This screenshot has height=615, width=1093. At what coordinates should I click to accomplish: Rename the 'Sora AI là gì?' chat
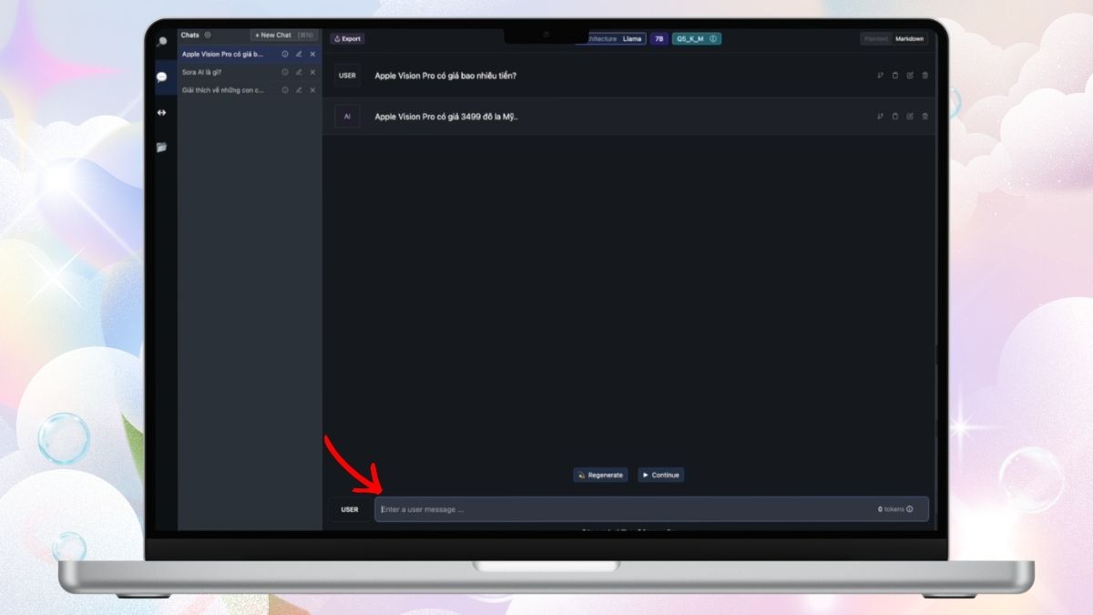(x=299, y=72)
